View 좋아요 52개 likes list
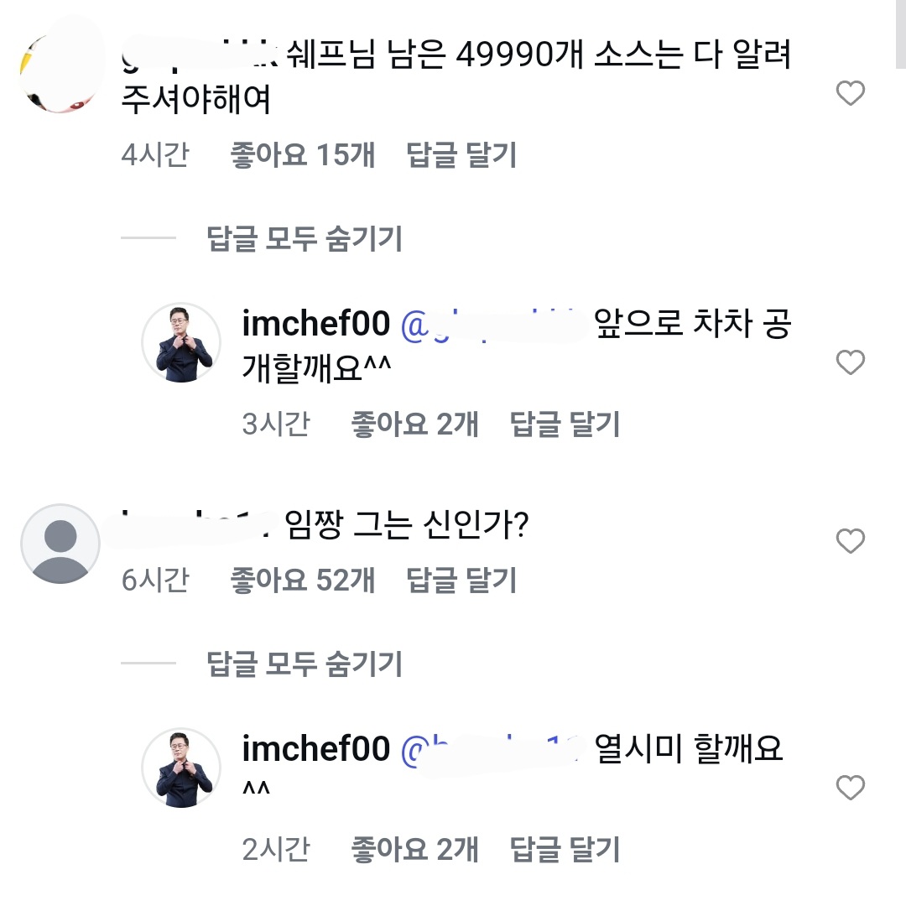The height and width of the screenshot is (906, 906). (x=302, y=581)
